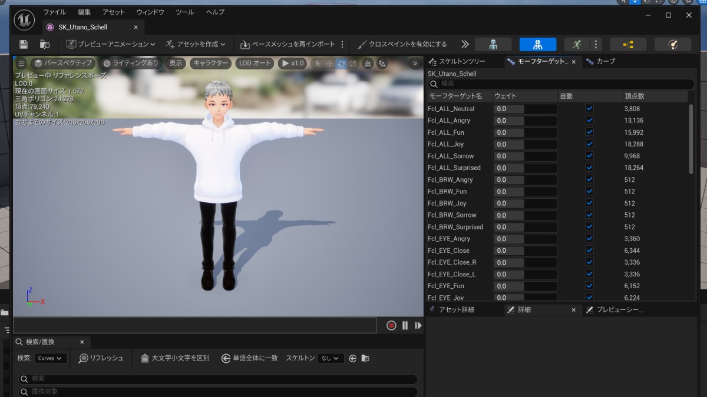
Task: Toggle auto checkbox for Fcl_ALL_Neutral
Action: pos(589,109)
